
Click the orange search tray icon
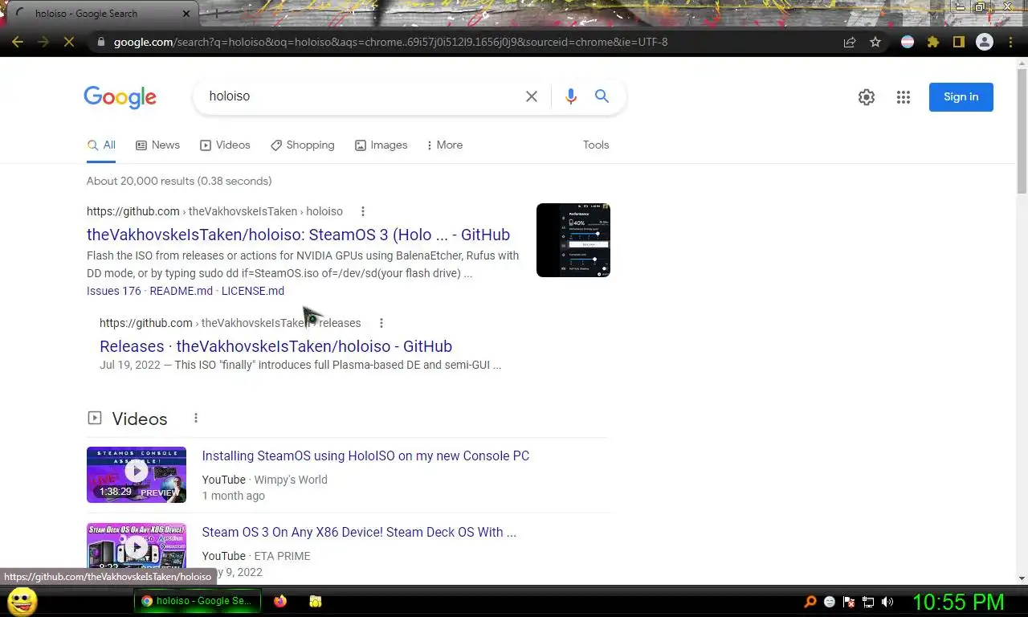tap(810, 602)
